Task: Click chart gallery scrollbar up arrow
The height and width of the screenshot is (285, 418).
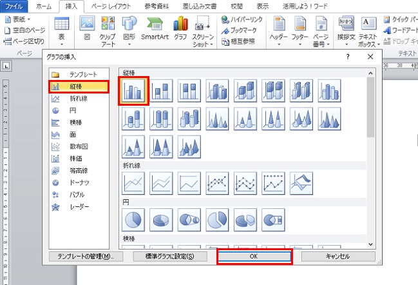Action: point(370,73)
